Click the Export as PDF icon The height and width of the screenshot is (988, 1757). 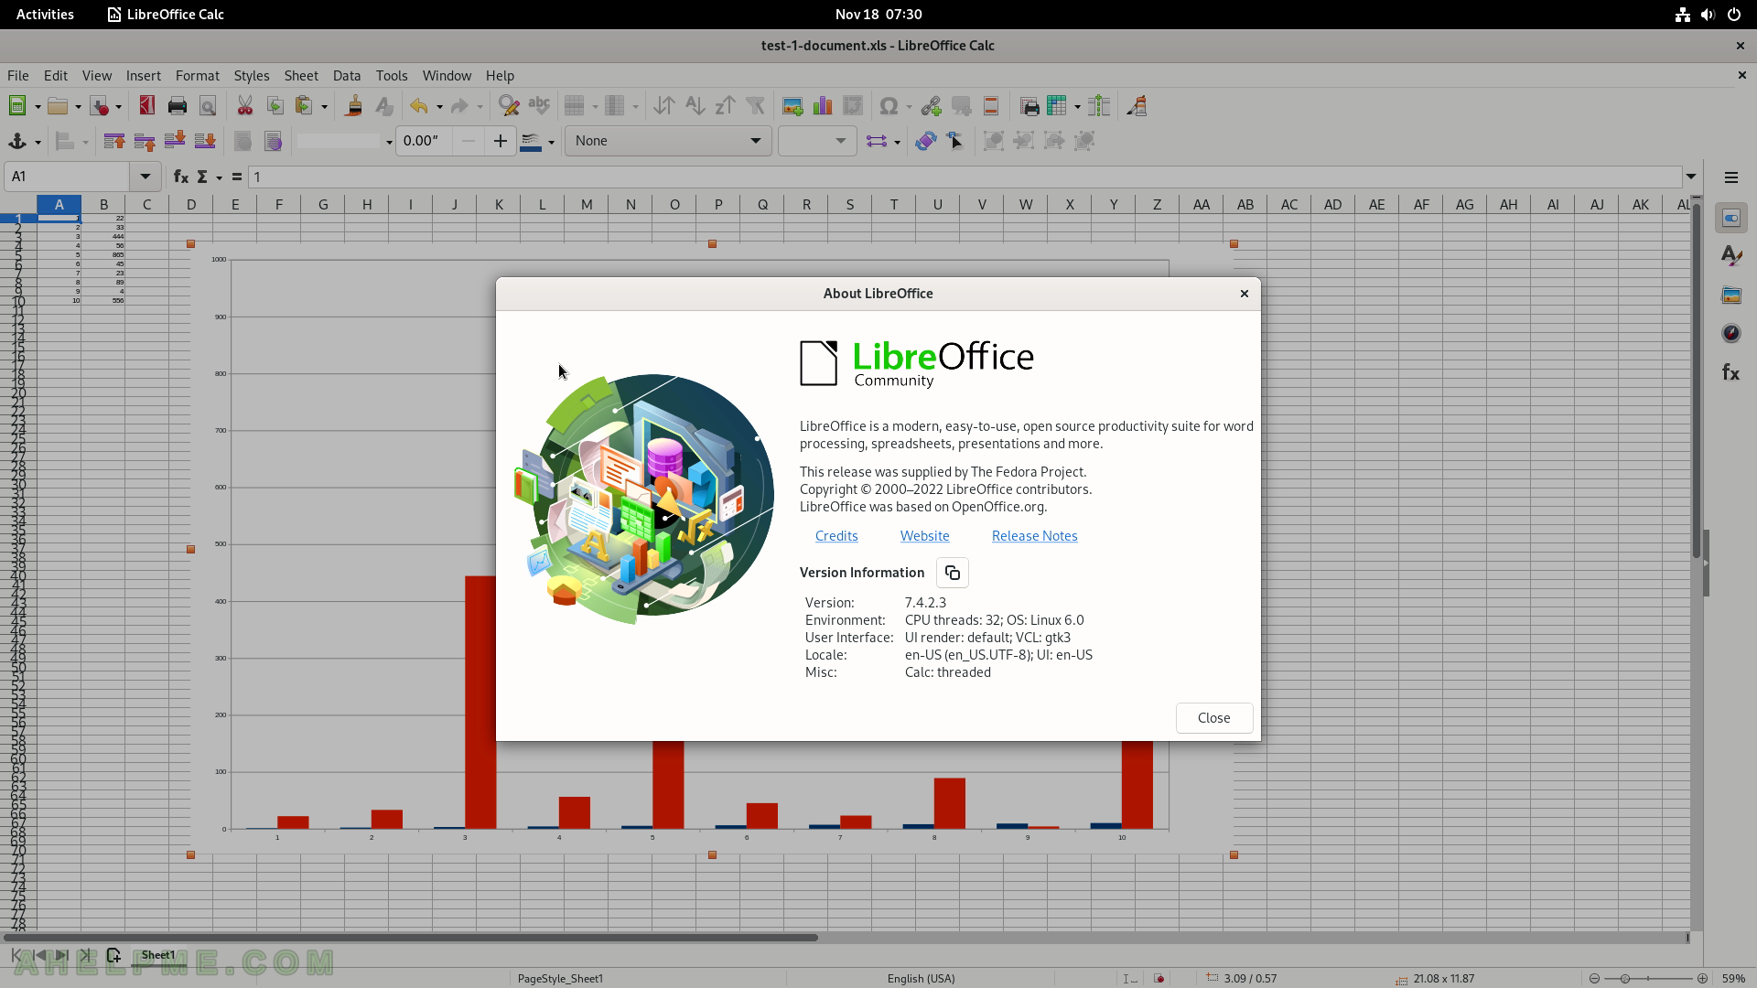[147, 106]
